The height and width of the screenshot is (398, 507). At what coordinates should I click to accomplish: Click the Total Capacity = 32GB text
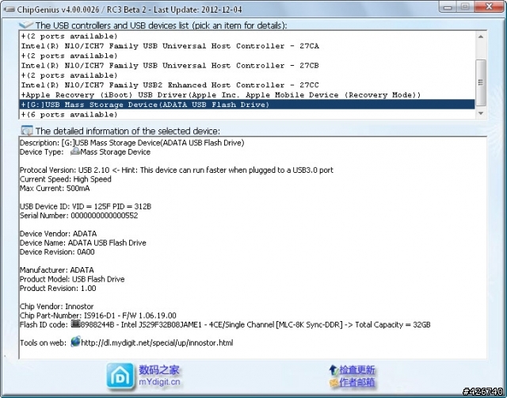(x=393, y=324)
